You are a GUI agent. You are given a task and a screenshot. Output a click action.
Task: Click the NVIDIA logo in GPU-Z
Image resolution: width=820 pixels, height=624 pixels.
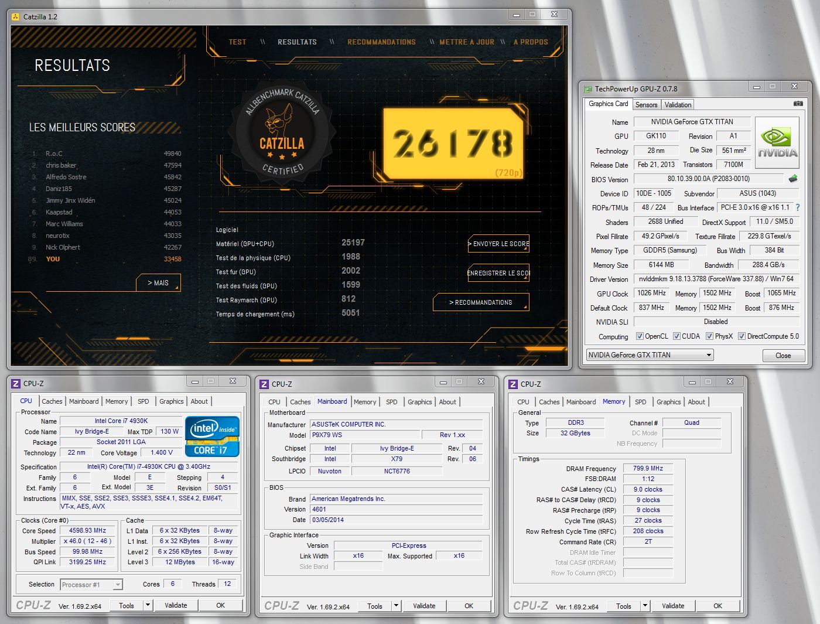pos(777,144)
